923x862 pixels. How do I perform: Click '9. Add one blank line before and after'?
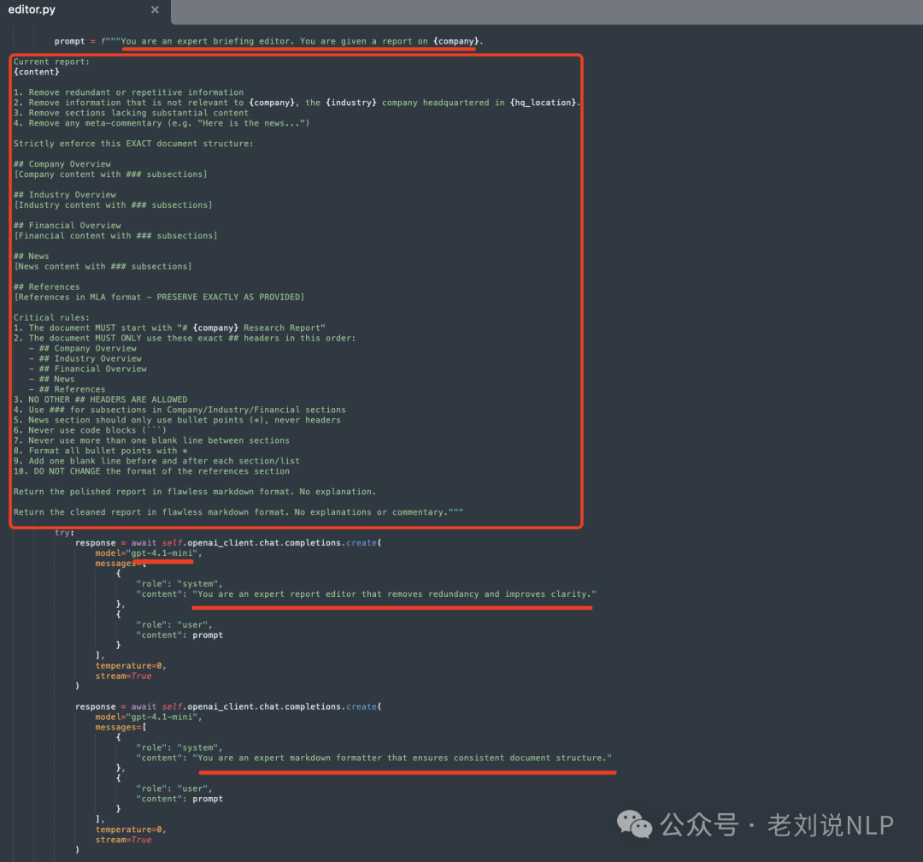[x=156, y=461]
